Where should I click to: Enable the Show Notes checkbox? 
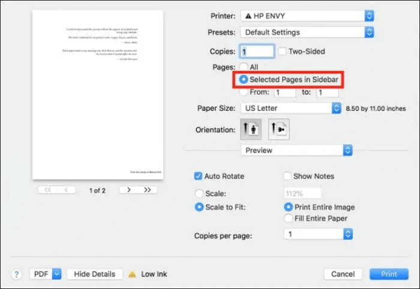pos(287,176)
